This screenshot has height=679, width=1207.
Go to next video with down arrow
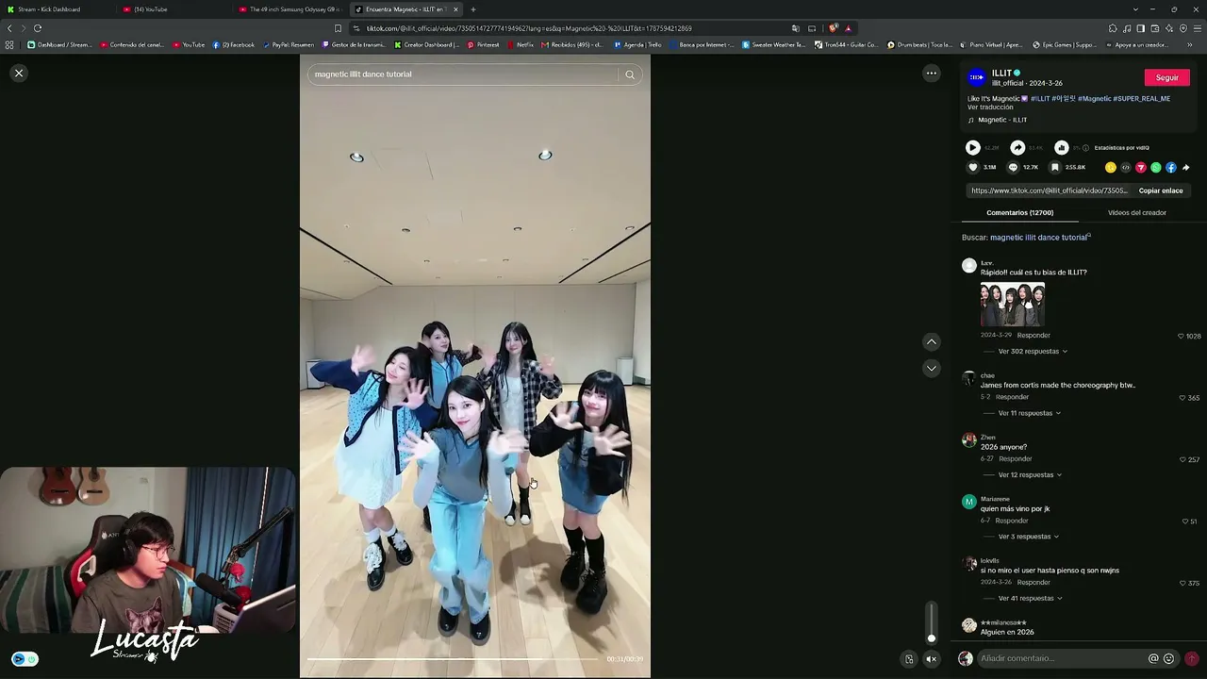pyautogui.click(x=932, y=368)
